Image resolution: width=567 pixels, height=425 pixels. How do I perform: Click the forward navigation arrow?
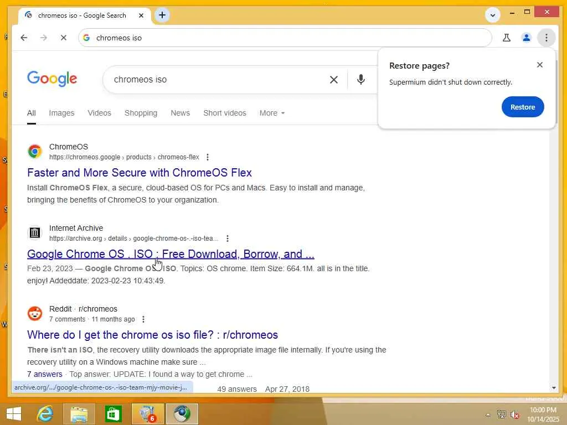pyautogui.click(x=44, y=38)
